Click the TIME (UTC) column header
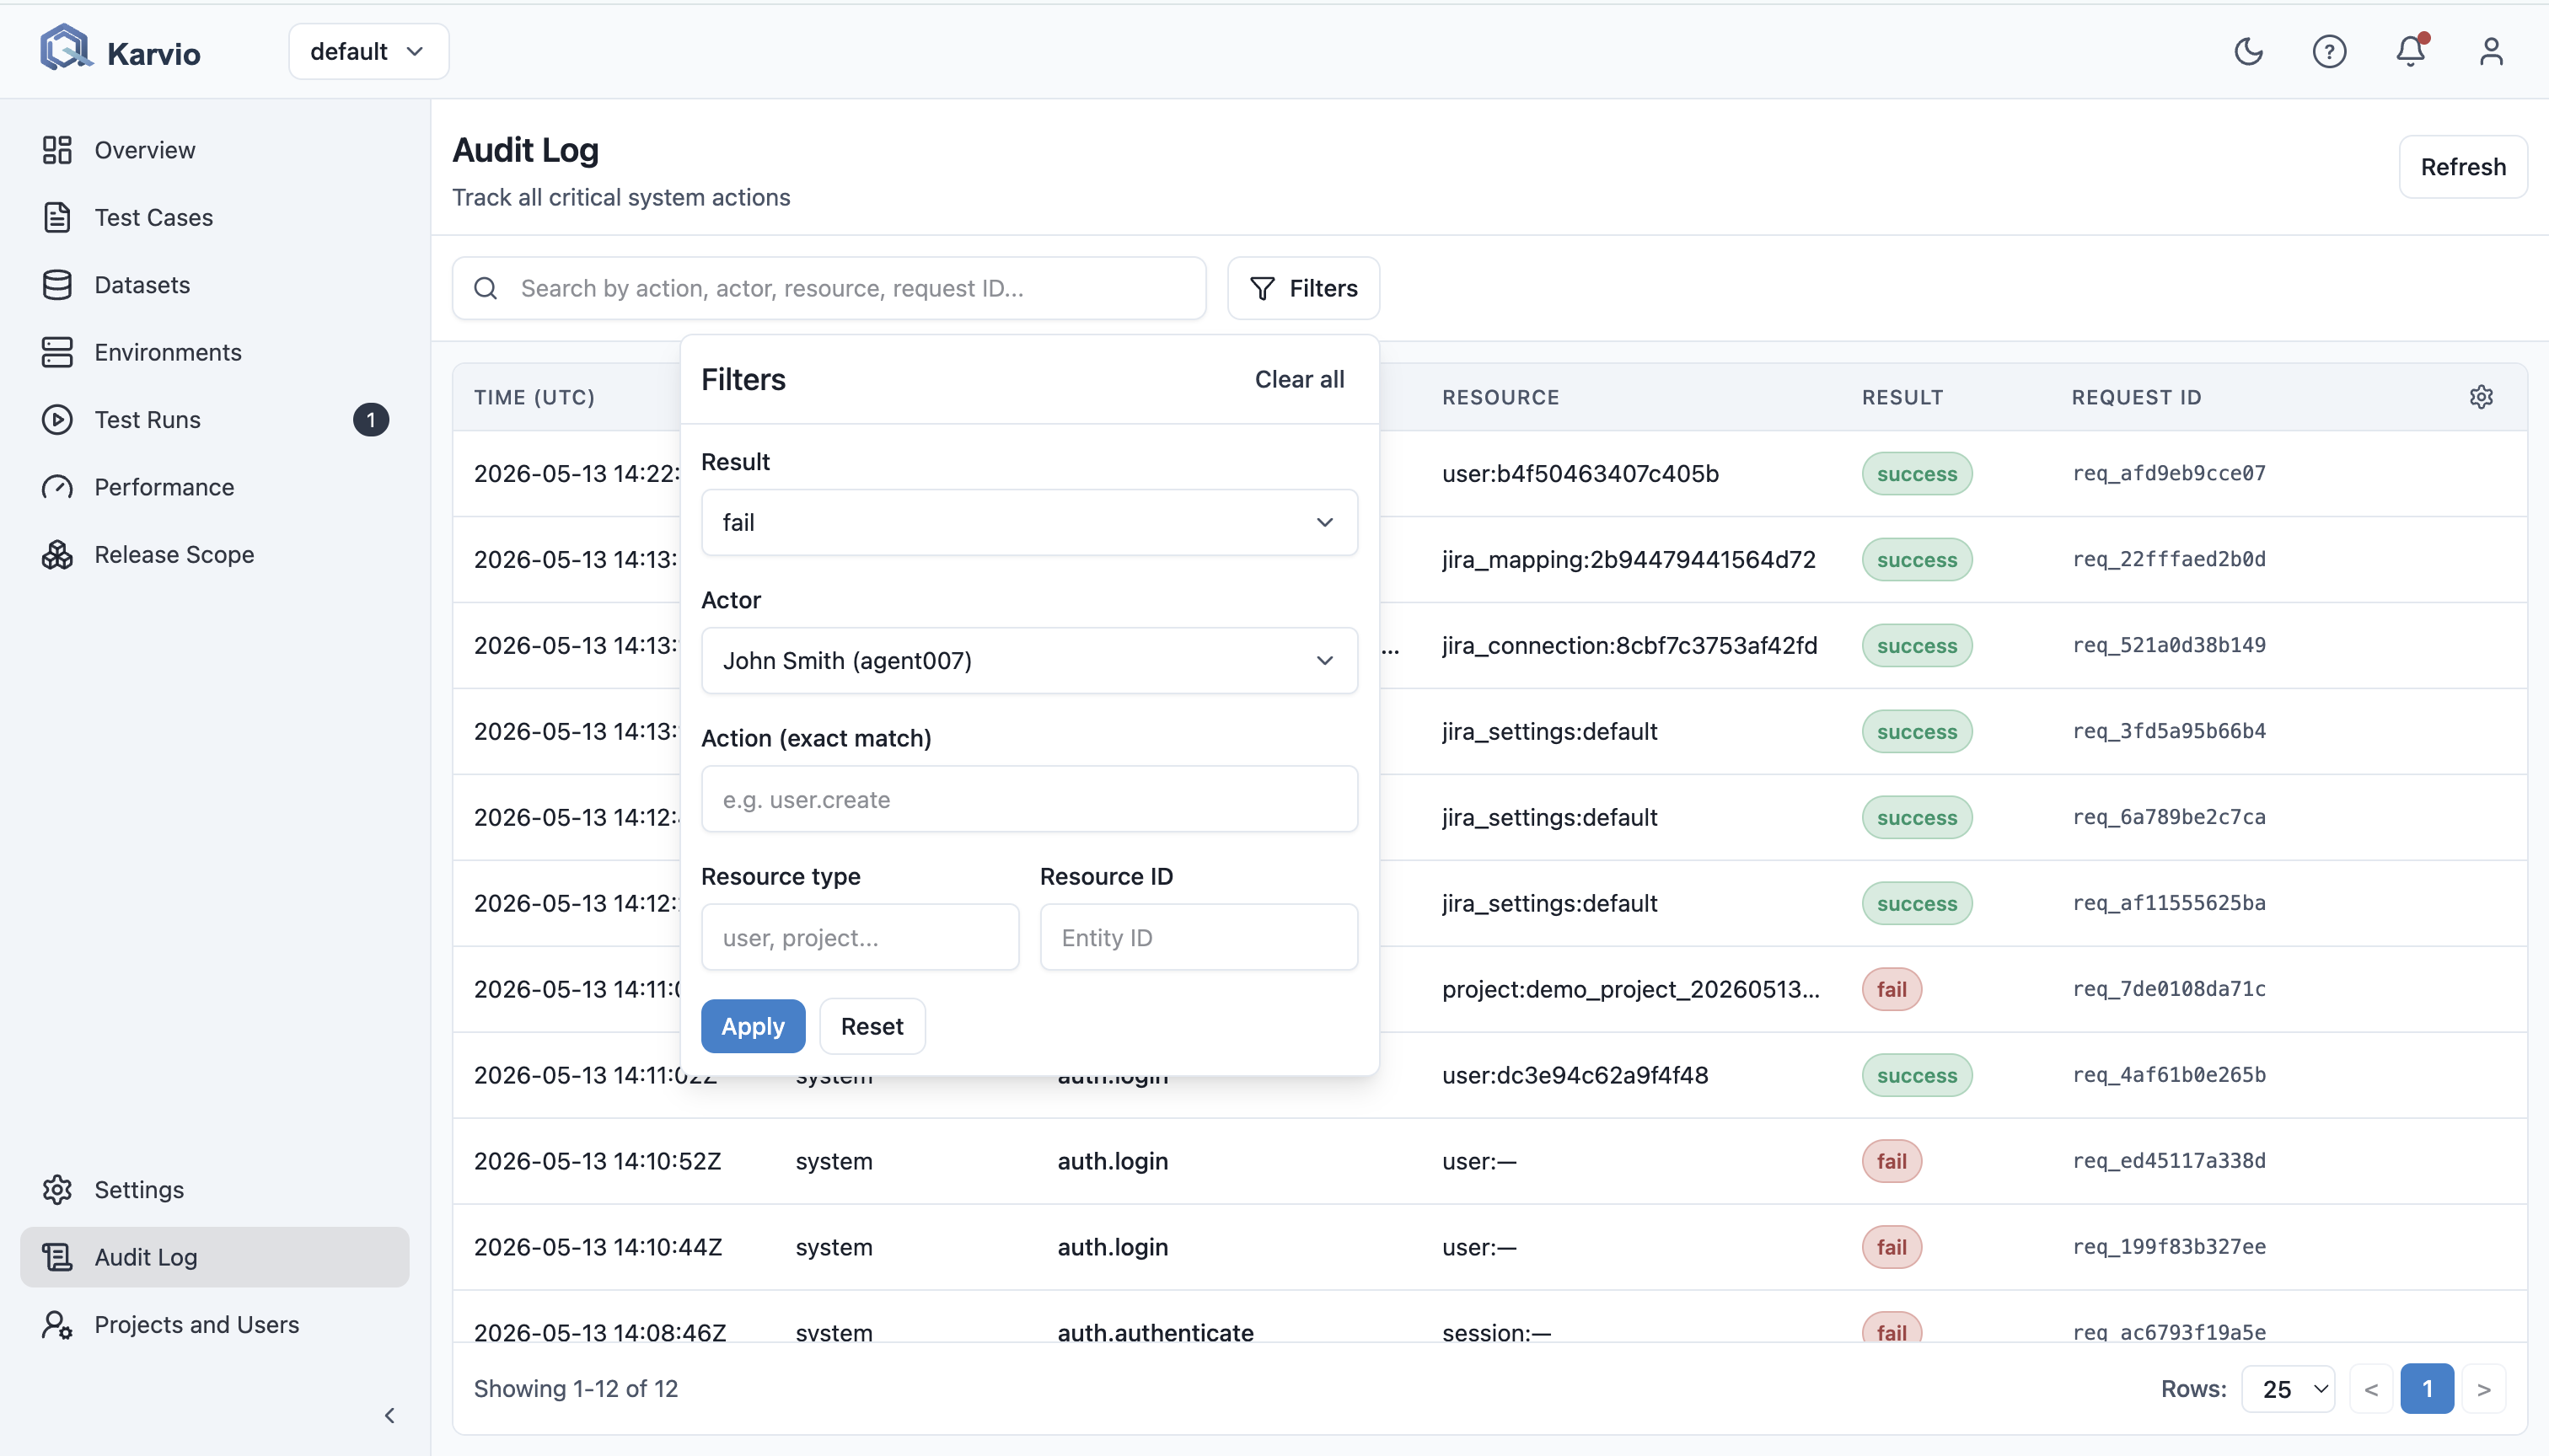 [x=534, y=397]
